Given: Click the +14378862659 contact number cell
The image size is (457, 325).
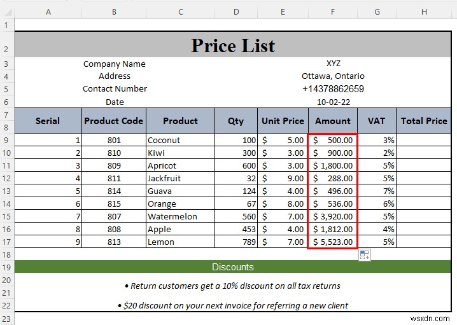Looking at the screenshot, I should [x=333, y=89].
